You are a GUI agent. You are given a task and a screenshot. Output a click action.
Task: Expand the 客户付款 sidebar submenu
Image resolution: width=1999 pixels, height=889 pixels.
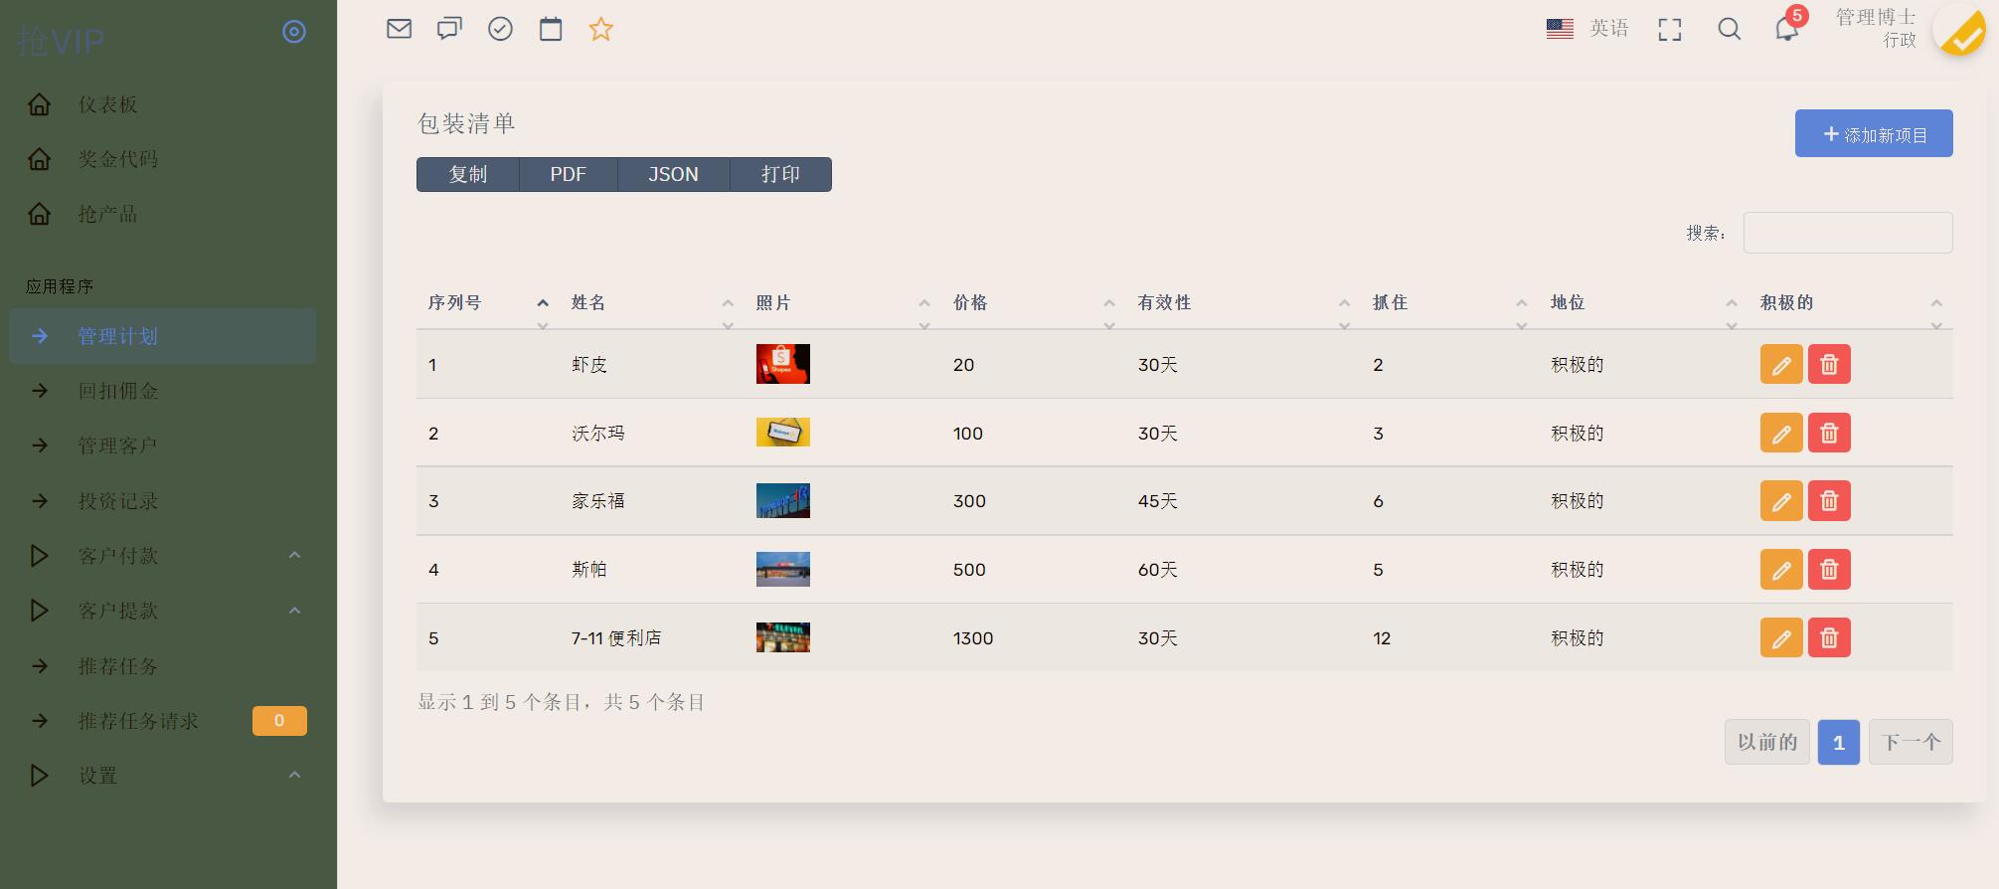click(164, 556)
